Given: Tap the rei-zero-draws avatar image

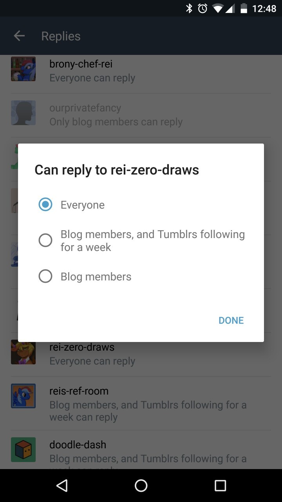Looking at the screenshot, I should click(x=23, y=352).
